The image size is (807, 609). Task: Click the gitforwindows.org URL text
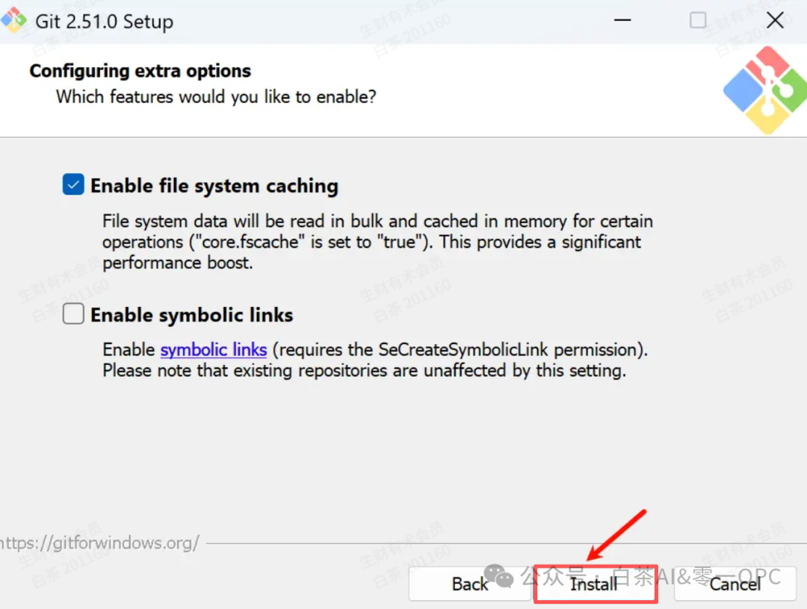pos(99,543)
